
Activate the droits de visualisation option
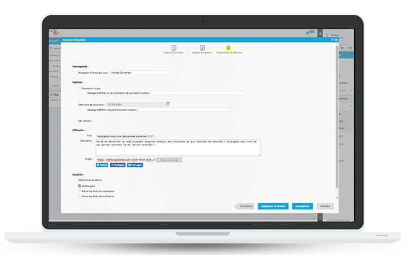pos(80,191)
